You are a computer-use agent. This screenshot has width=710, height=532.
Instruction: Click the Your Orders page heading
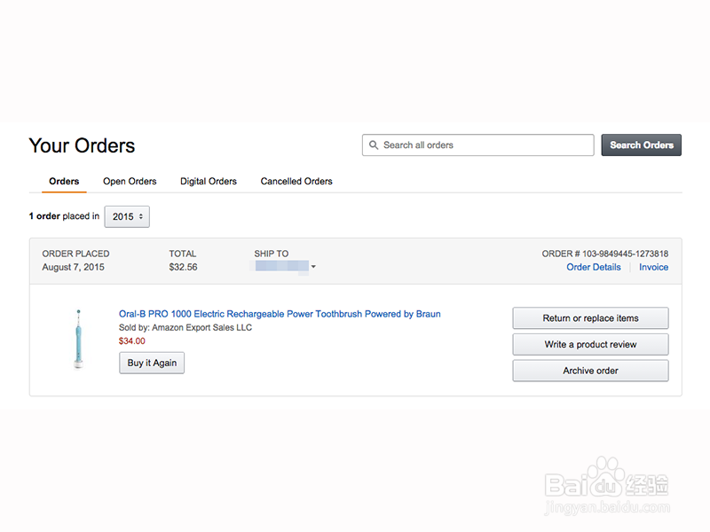coord(82,145)
